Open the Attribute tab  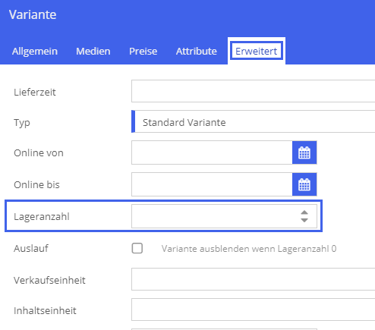(x=197, y=52)
